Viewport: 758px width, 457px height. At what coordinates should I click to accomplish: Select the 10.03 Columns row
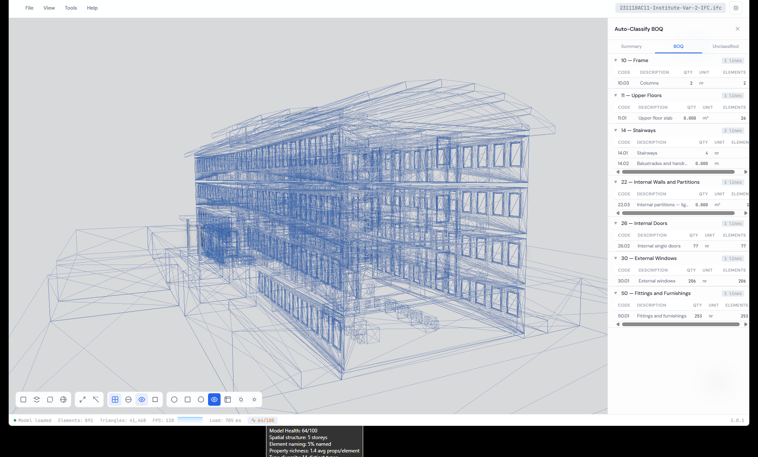[x=682, y=83]
